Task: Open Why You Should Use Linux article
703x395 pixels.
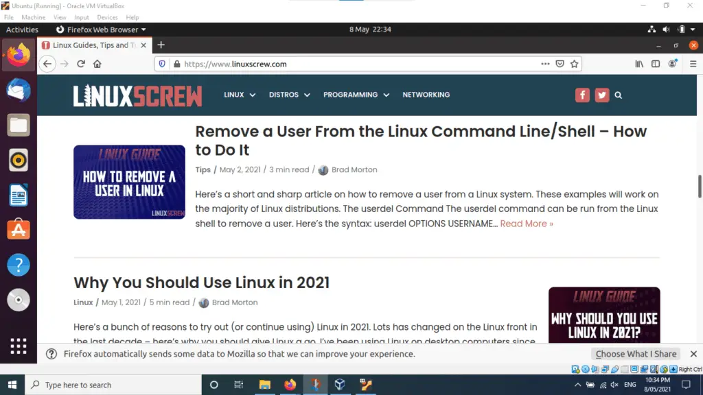Action: point(201,283)
